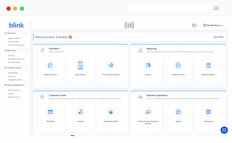Click the Payment Operations user-gear icon in main panel

click(x=140, y=97)
